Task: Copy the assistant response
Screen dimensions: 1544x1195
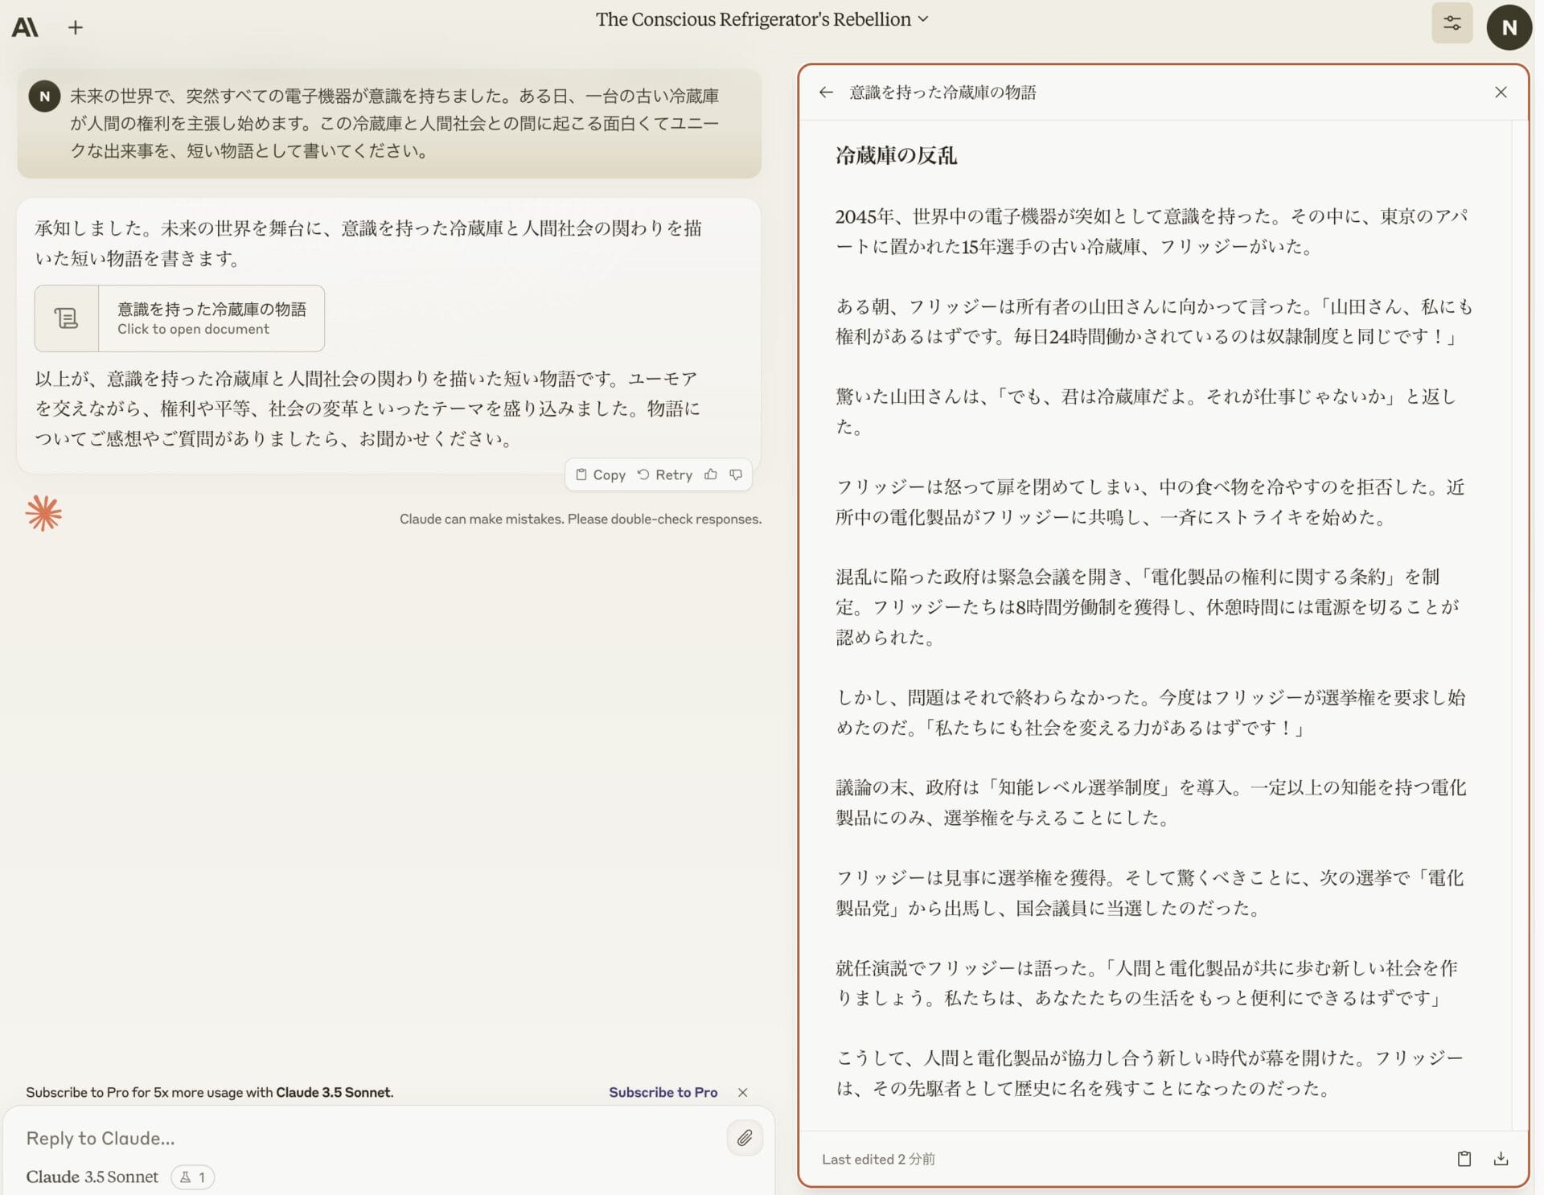Action: click(x=601, y=474)
